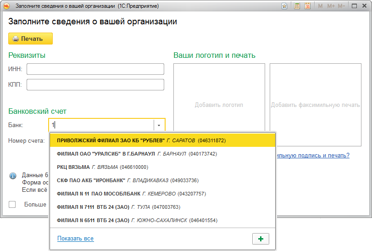This screenshot has width=372, height=251.
Task: Click the M+ memory add button
Action: 331,6
